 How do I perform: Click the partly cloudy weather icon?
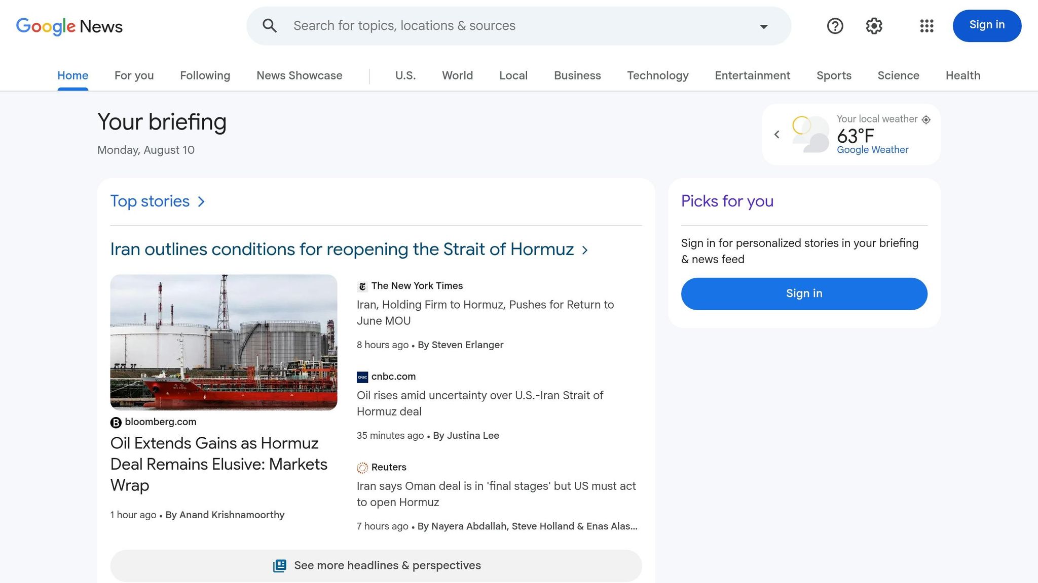point(810,134)
